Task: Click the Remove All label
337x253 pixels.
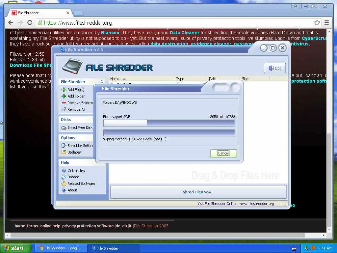Action: click(x=76, y=109)
